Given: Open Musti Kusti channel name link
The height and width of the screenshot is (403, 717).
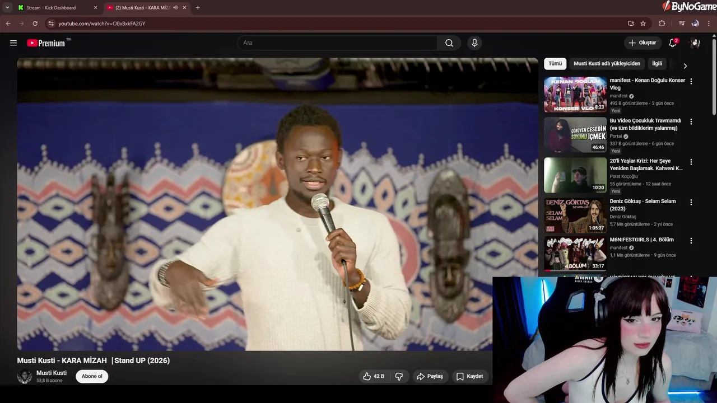Looking at the screenshot, I should click(x=52, y=373).
